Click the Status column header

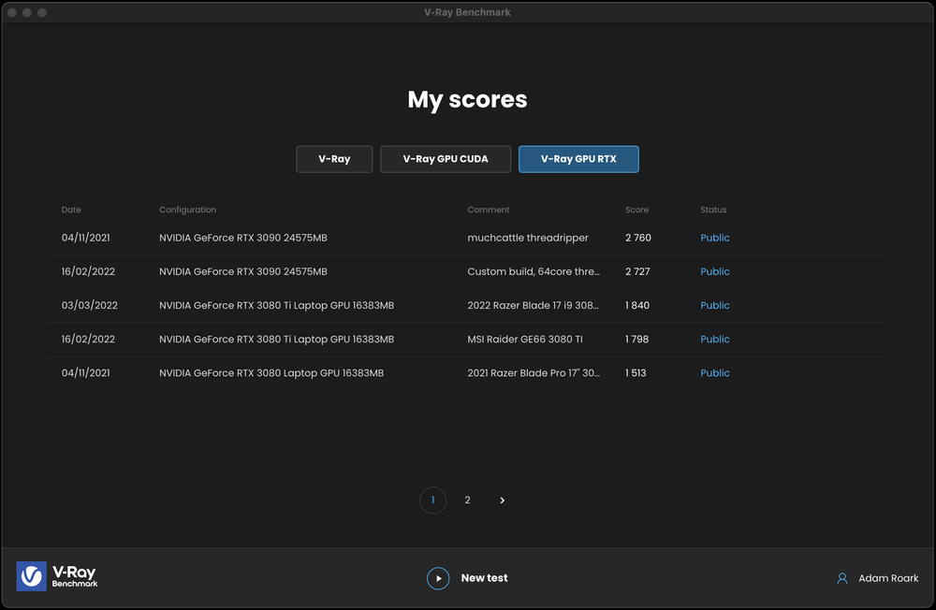pos(713,210)
